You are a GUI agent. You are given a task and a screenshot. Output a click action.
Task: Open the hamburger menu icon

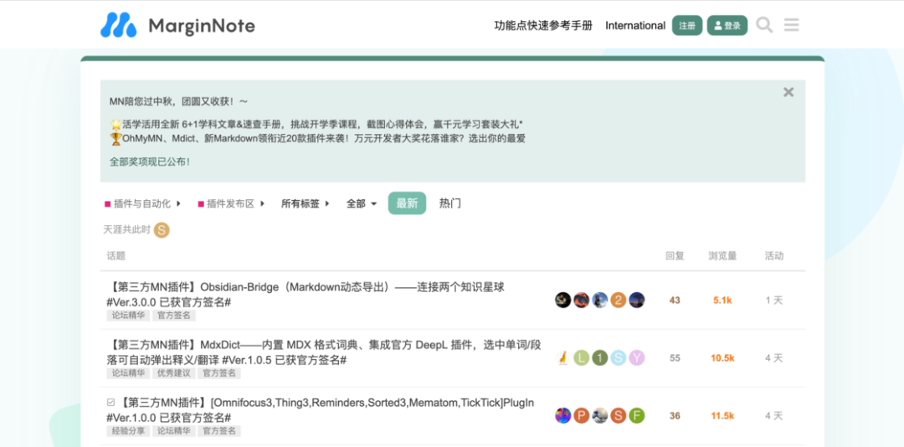(791, 25)
